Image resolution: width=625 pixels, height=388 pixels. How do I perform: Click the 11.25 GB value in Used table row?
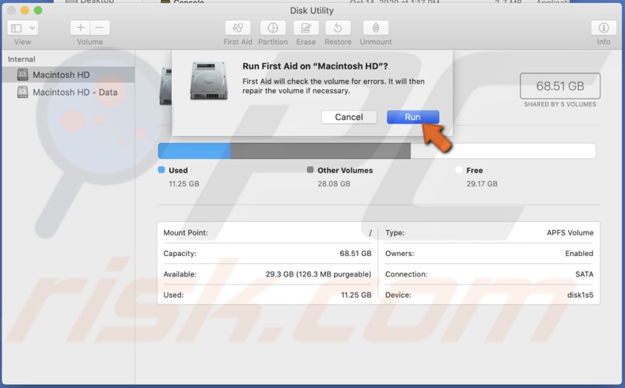[x=356, y=295]
